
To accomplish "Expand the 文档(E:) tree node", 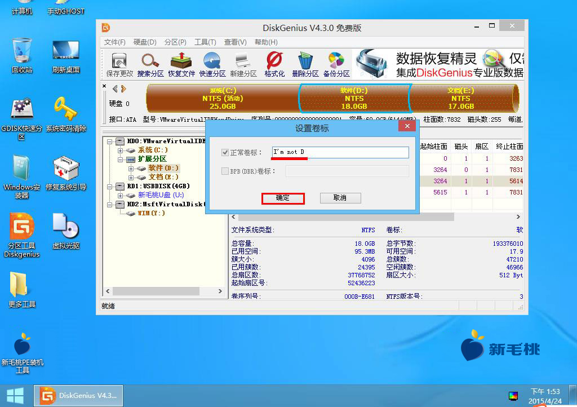I will pos(131,178).
